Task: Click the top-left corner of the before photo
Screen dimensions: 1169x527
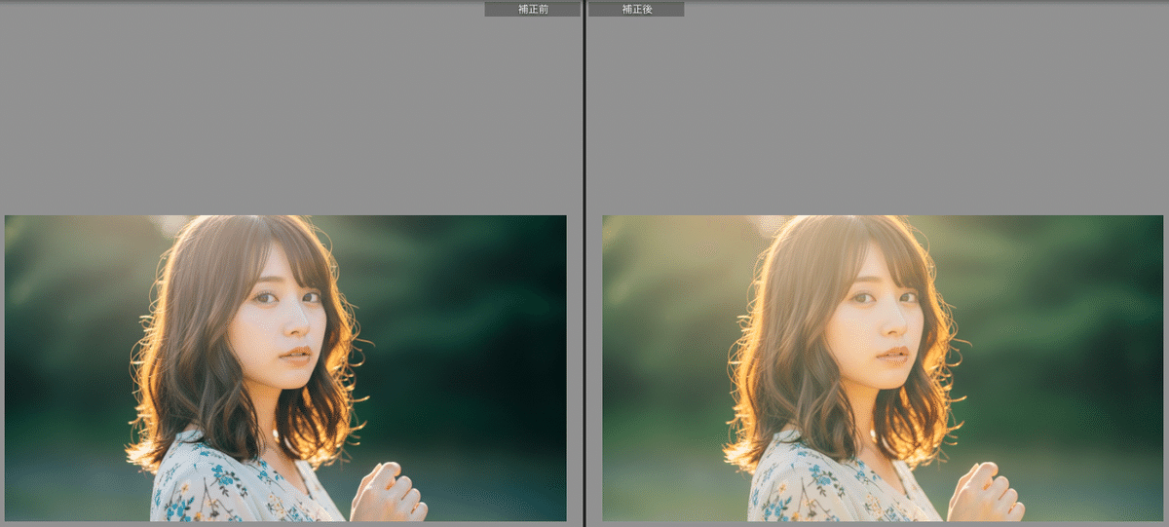Action: click(10, 220)
